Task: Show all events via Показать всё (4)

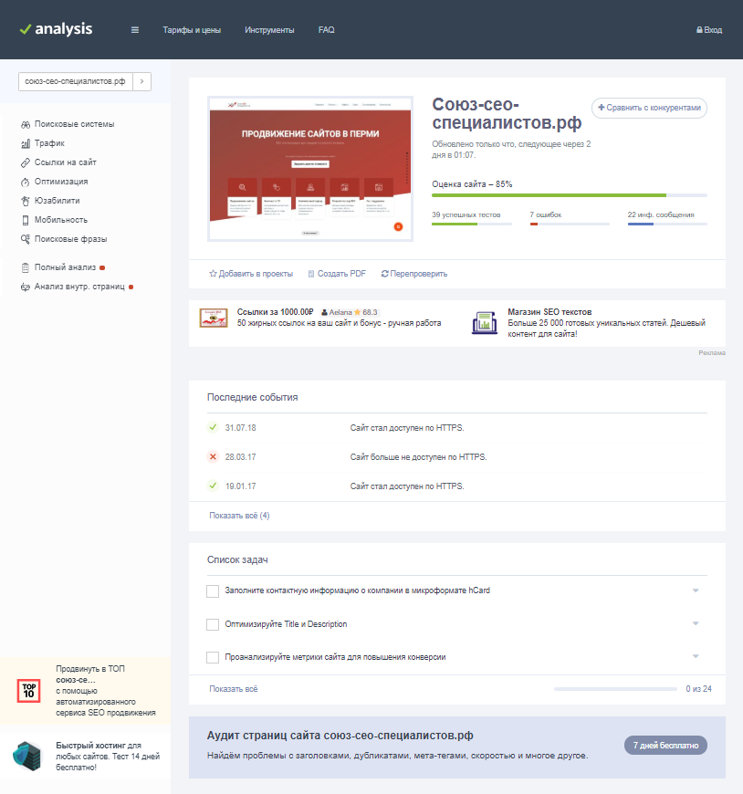Action: click(239, 516)
